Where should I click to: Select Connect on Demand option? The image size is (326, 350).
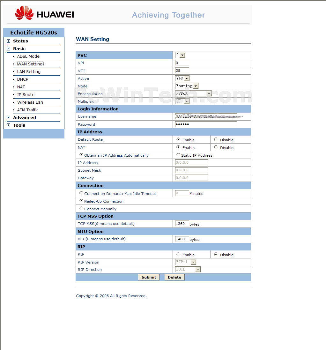tap(81, 193)
